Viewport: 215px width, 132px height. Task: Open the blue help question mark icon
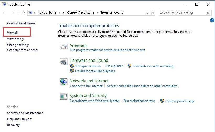tap(212, 20)
